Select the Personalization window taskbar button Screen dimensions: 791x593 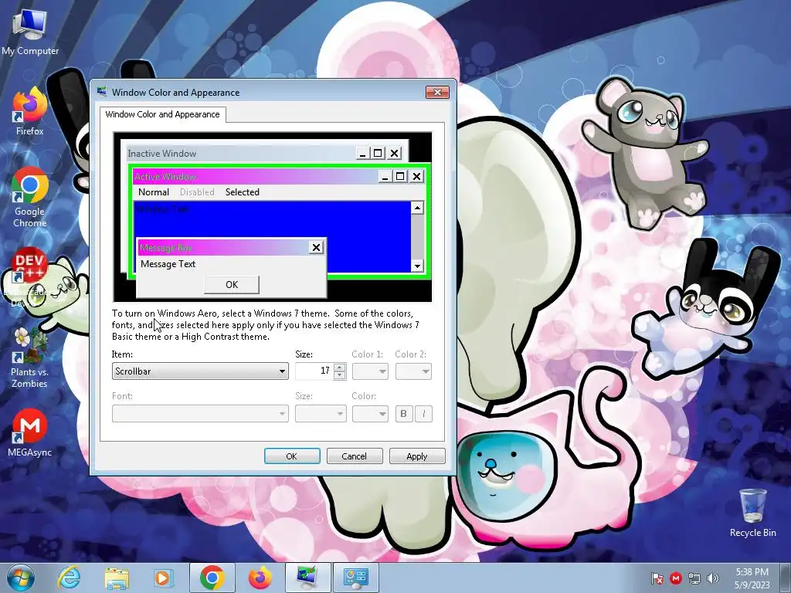[x=307, y=578]
